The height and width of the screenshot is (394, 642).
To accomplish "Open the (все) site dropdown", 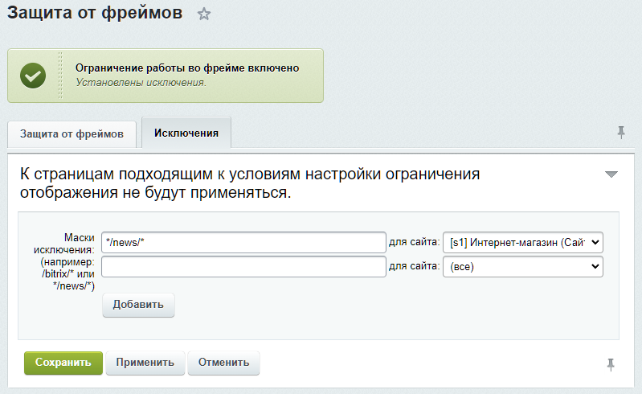I will (x=522, y=266).
